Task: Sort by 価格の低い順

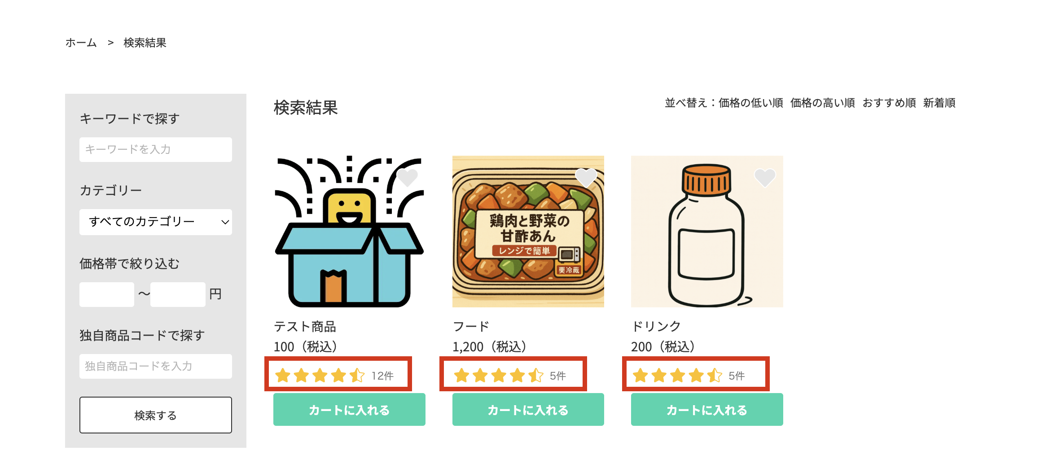Action: tap(750, 103)
